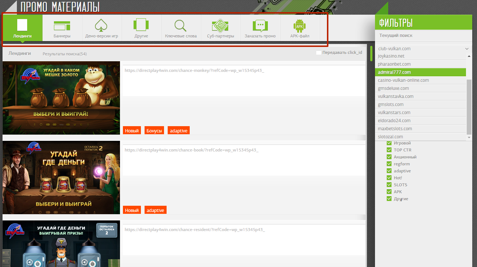Click the site dropdown list scrollbar thumb
Image resolution: width=477 pixels, height=267 pixels.
pyautogui.click(x=469, y=107)
